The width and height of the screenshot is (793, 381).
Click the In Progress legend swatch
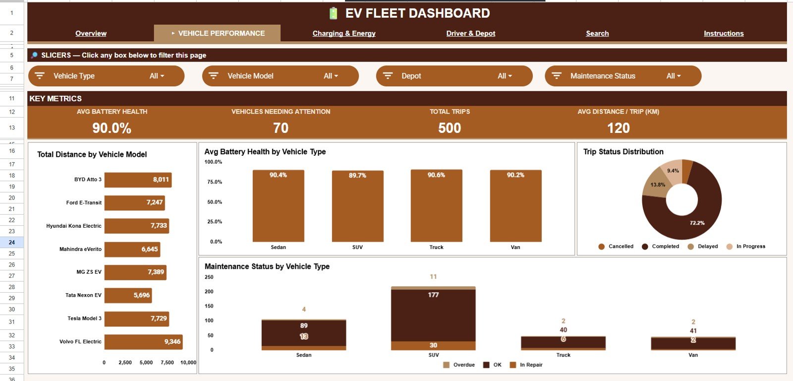(x=729, y=247)
